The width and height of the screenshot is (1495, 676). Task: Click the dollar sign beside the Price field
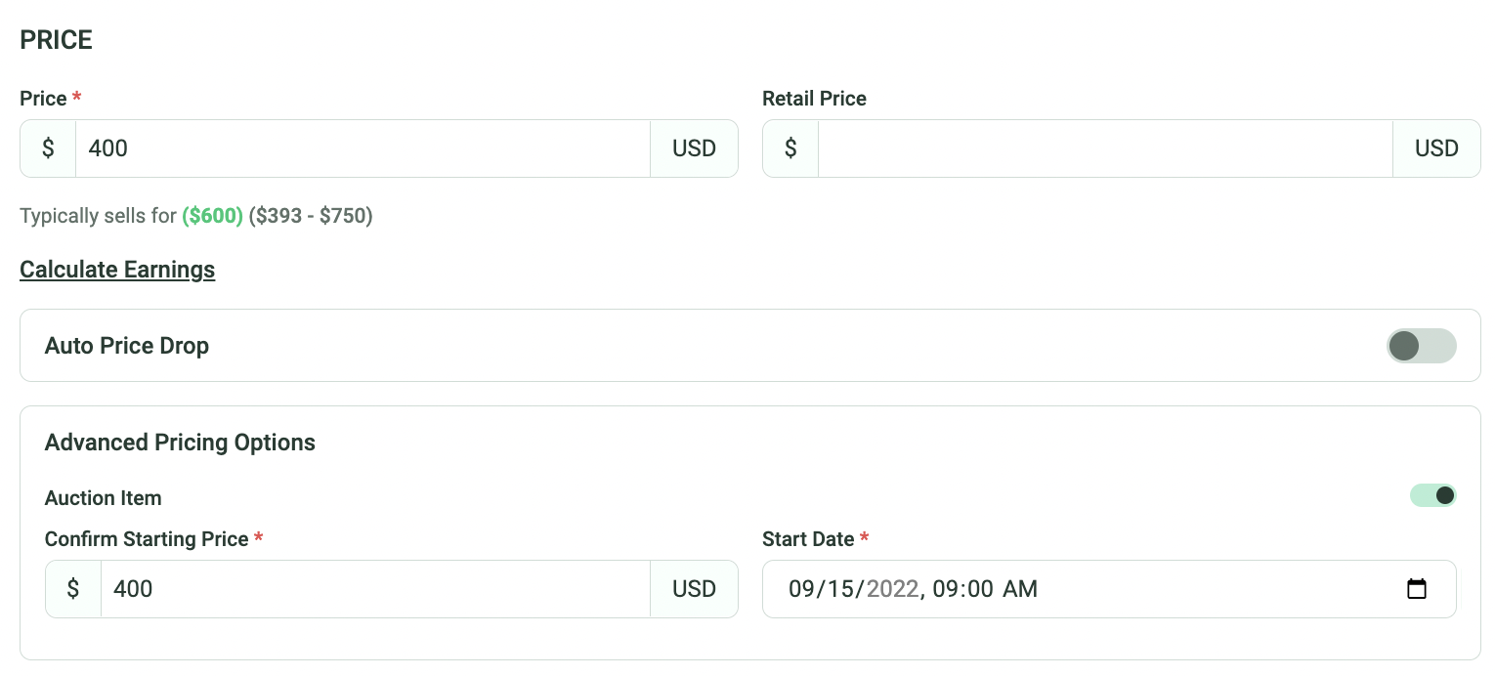(48, 148)
